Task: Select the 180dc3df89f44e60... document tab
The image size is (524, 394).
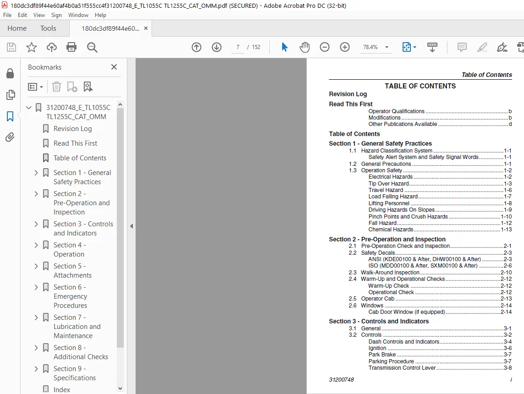Action: point(110,28)
